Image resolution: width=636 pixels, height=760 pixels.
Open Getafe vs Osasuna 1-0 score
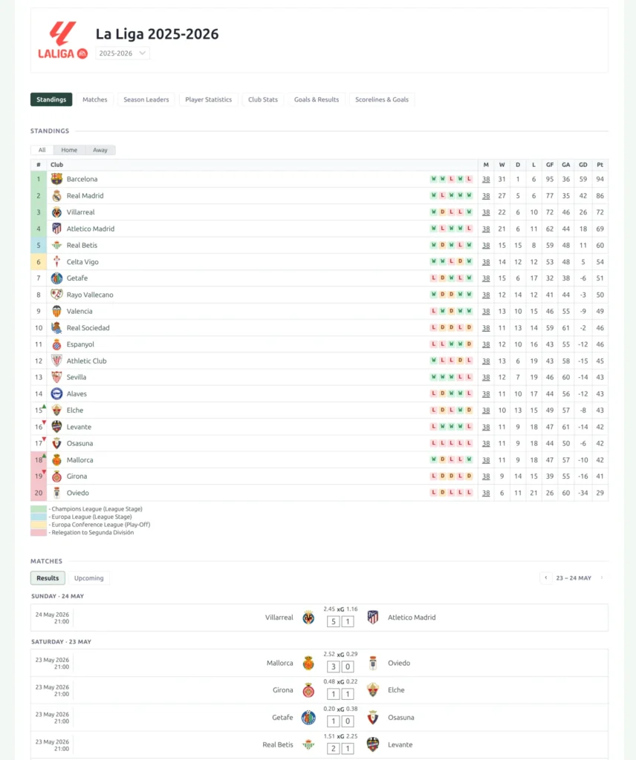click(340, 721)
